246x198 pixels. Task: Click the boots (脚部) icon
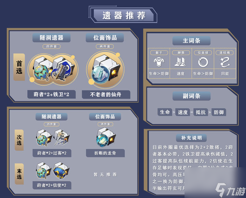click(181, 62)
